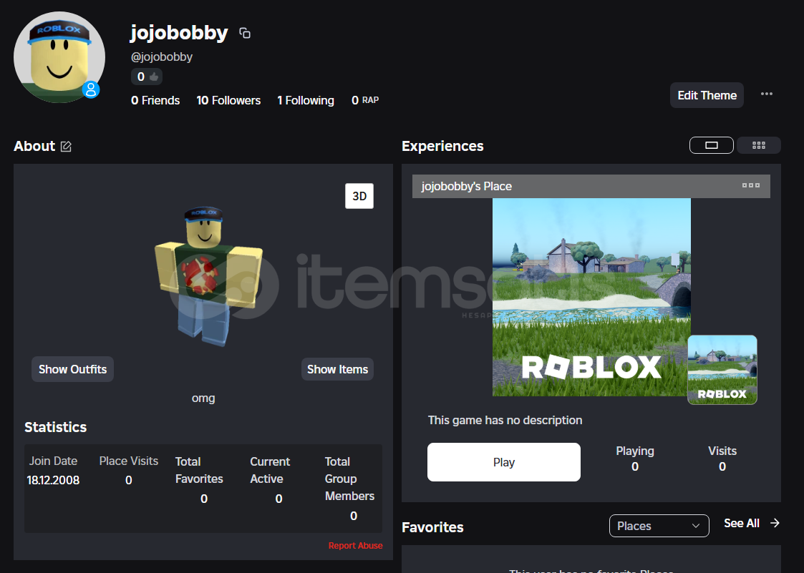Click the Total Favorites statistic label
Viewport: 804px width, 573px height.
click(199, 470)
